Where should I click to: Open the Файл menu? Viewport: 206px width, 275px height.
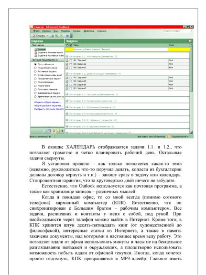(x=36, y=31)
